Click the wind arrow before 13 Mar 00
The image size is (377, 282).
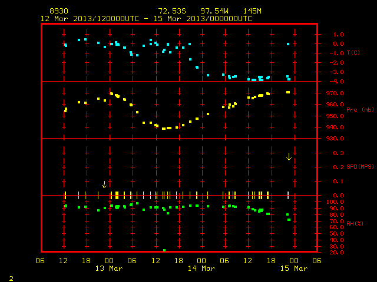pos(104,184)
